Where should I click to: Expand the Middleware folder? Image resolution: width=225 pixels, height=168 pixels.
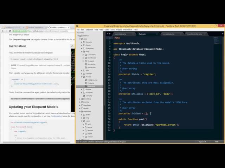(x=83, y=58)
